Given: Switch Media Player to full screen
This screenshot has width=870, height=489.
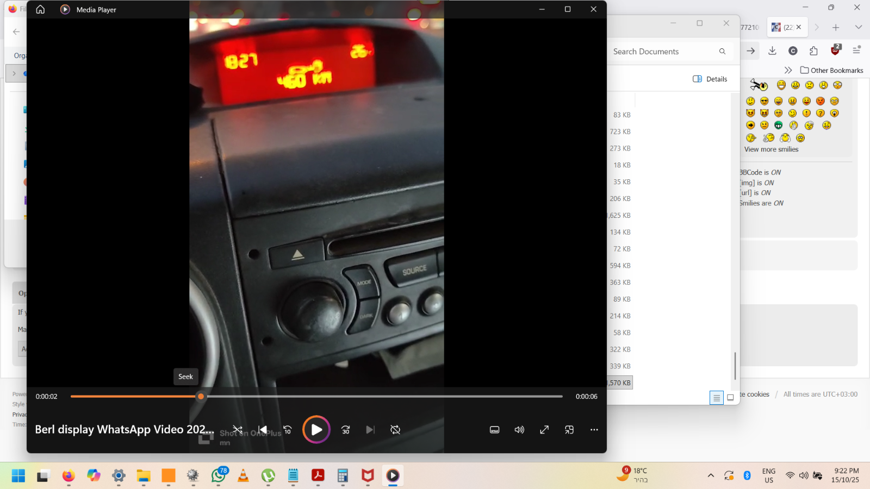Looking at the screenshot, I should [x=544, y=430].
